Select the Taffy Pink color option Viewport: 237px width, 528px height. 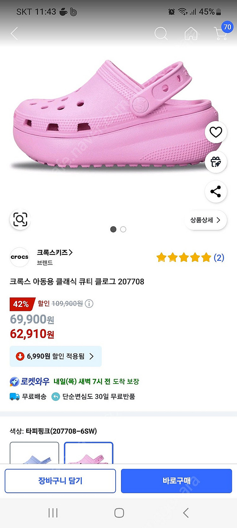coord(88,454)
